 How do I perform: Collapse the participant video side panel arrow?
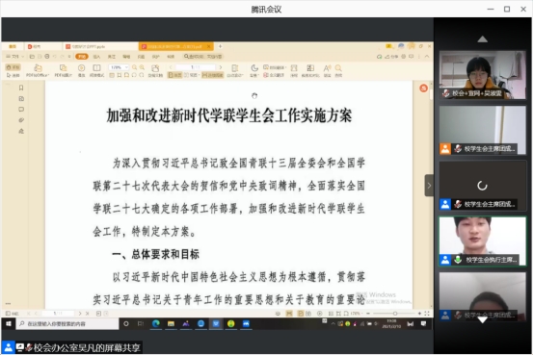[429, 186]
